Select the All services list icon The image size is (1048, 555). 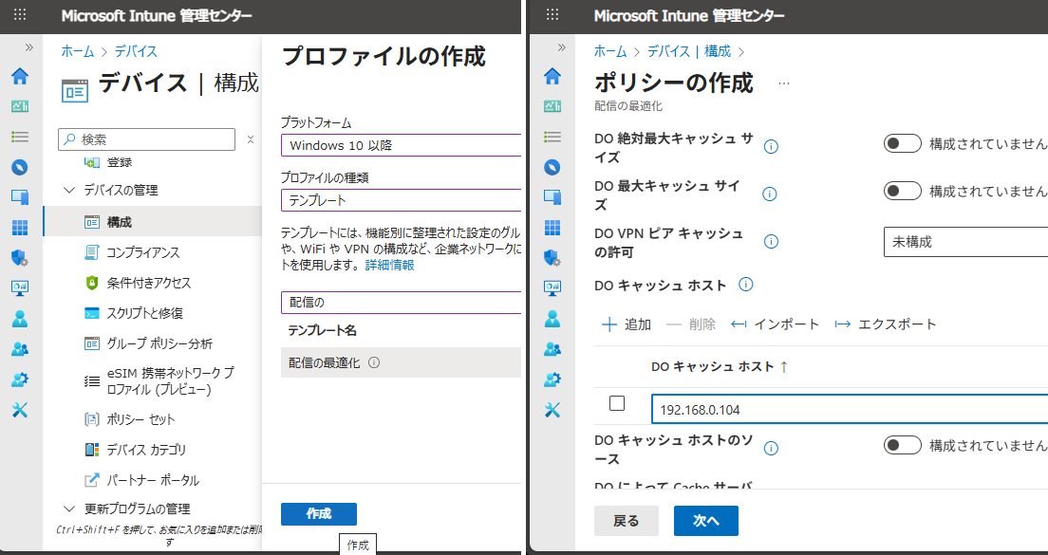pos(19,135)
